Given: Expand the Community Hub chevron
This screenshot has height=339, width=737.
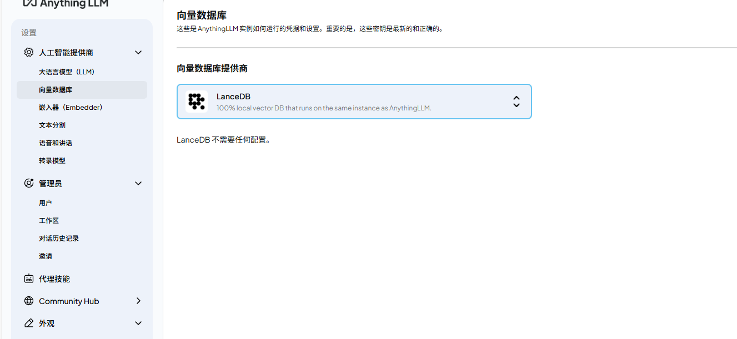Looking at the screenshot, I should [x=138, y=301].
